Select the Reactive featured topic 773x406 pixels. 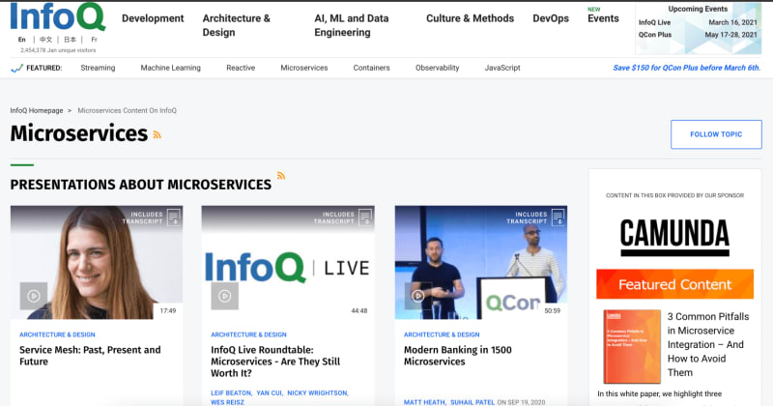(241, 68)
